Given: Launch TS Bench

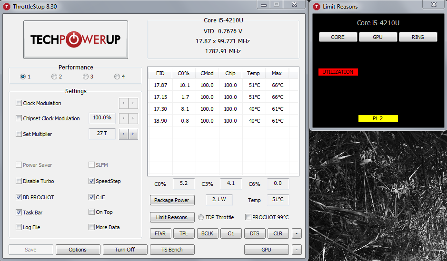Looking at the screenshot, I should [172, 250].
